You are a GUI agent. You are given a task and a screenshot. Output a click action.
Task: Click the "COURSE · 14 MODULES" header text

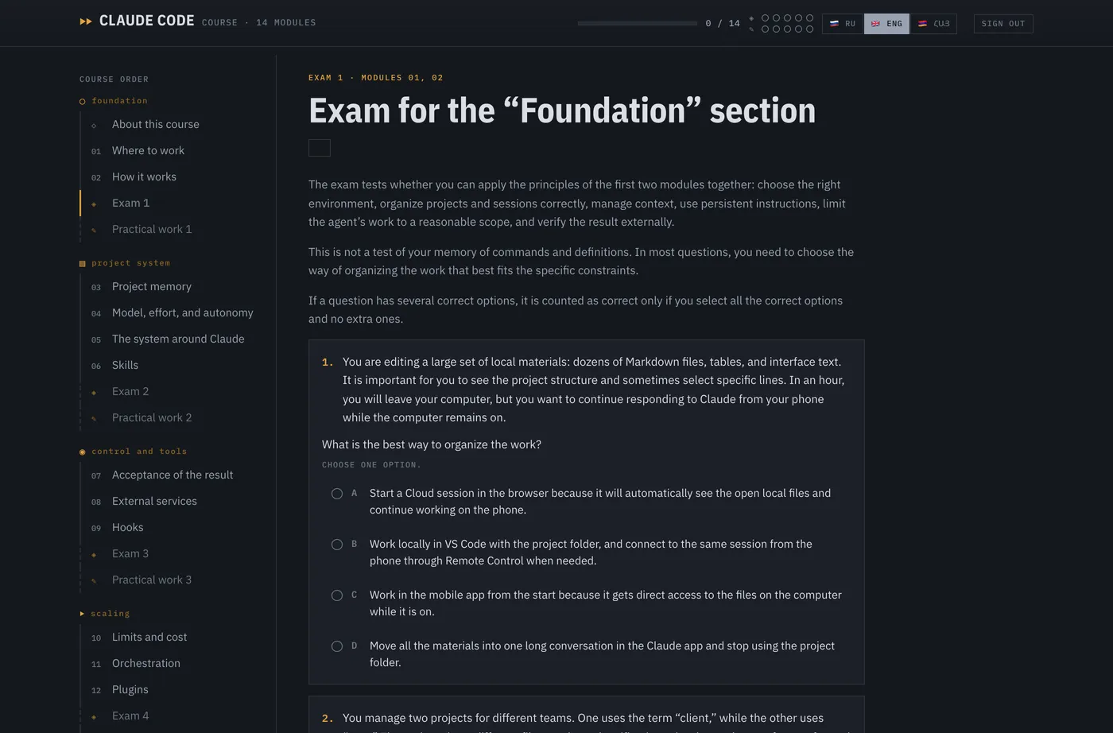259,23
